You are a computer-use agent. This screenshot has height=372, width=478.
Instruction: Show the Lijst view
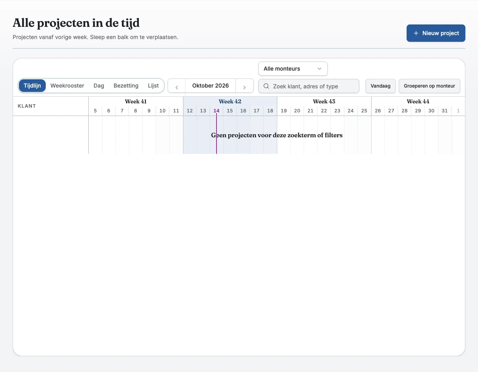153,86
